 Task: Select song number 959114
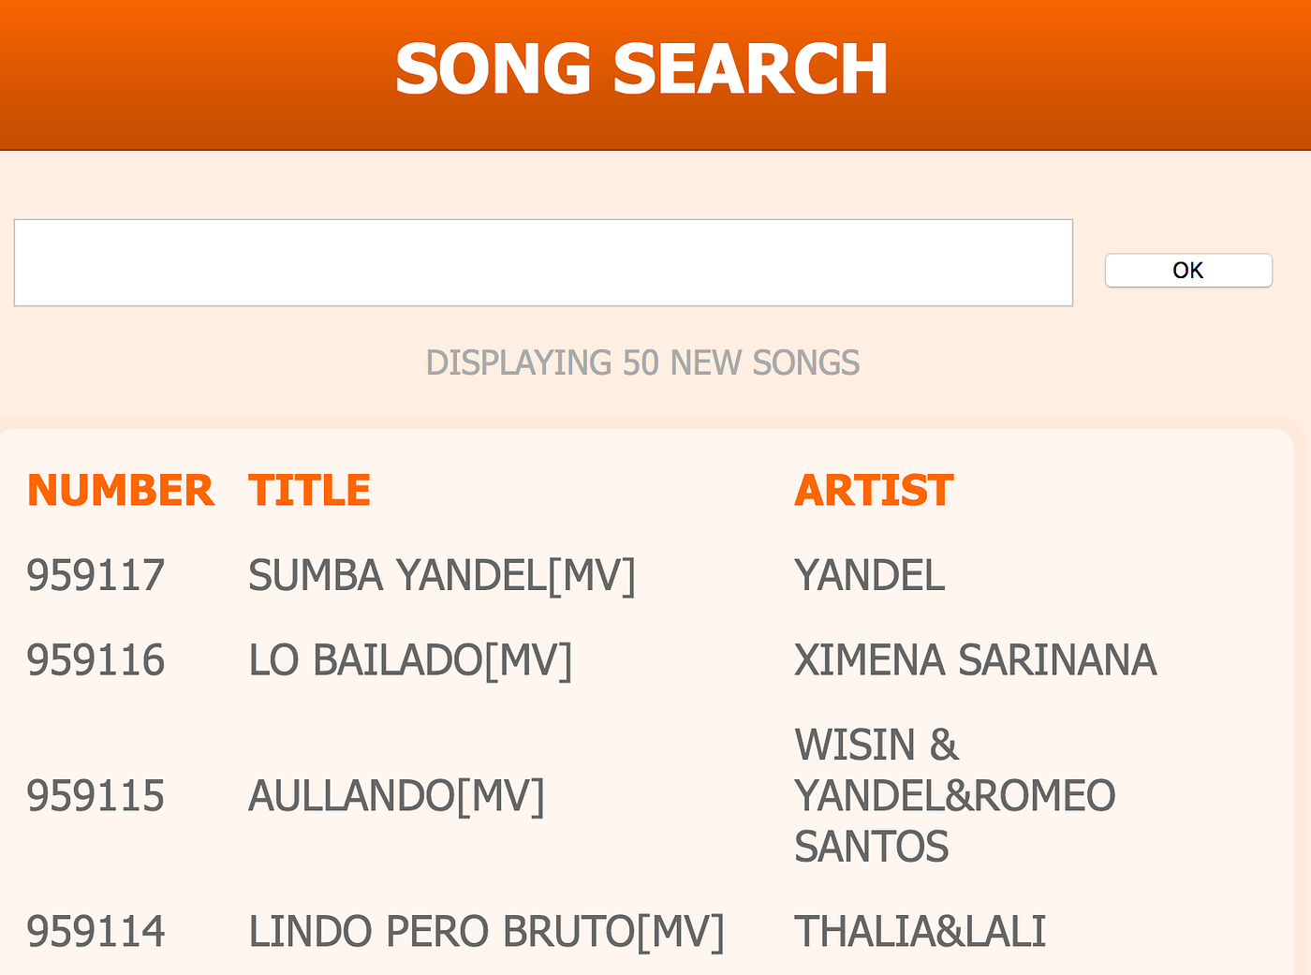click(x=96, y=932)
